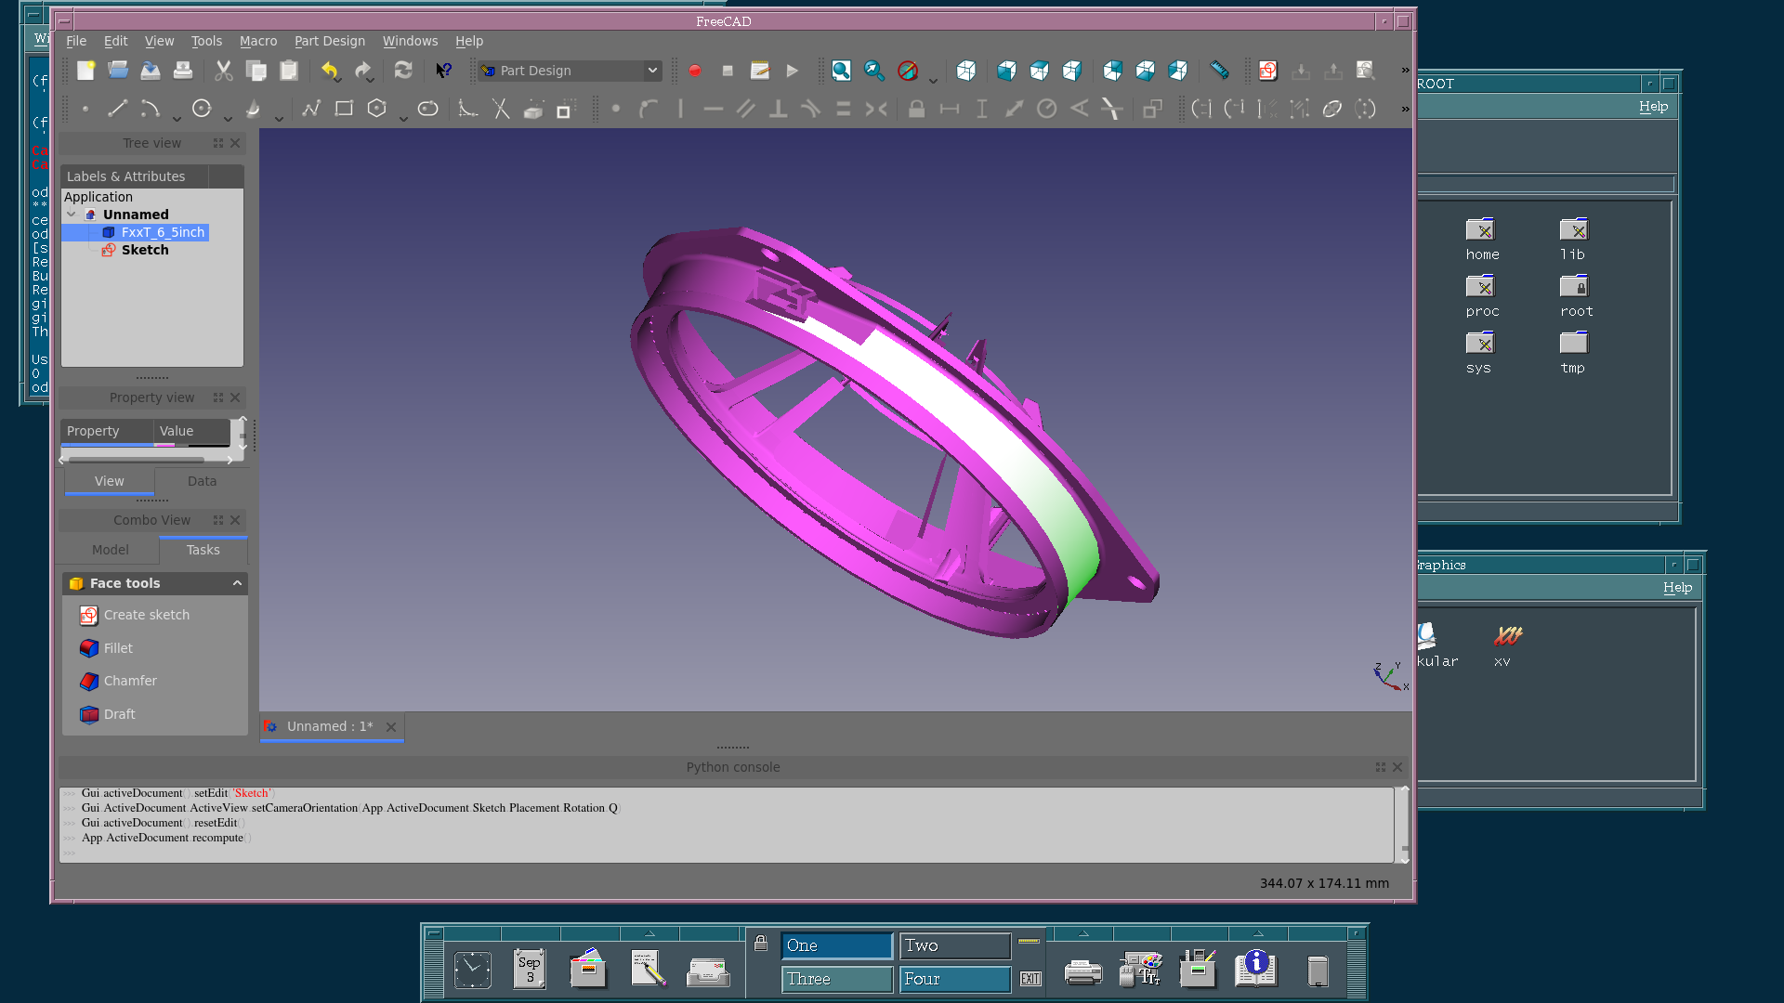Click Create sketch in Face tools
Viewport: 1784px width, 1003px height.
pyautogui.click(x=136, y=615)
